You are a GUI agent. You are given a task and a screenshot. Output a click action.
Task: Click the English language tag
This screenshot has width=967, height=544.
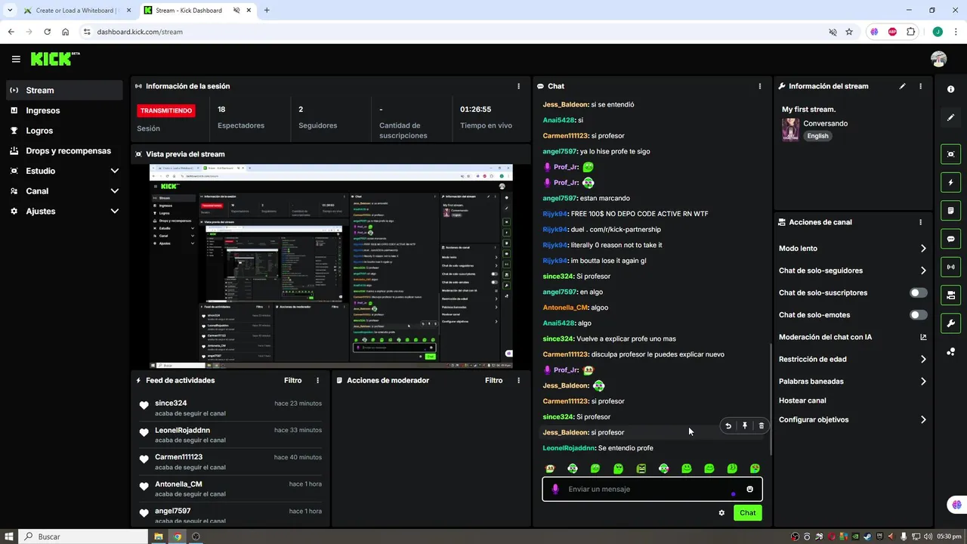pyautogui.click(x=817, y=136)
